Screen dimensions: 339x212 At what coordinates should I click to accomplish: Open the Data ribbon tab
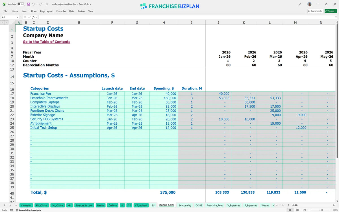click(71, 11)
